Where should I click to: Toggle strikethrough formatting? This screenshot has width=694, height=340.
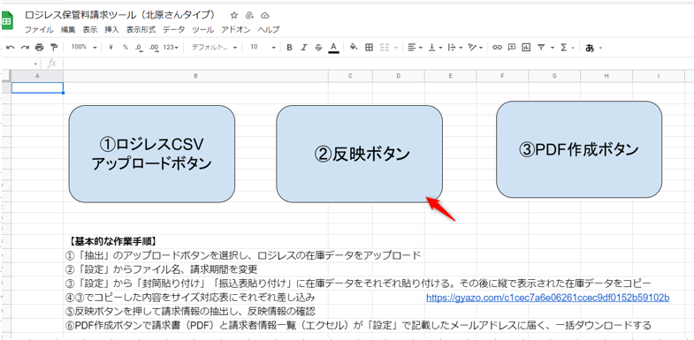click(318, 48)
